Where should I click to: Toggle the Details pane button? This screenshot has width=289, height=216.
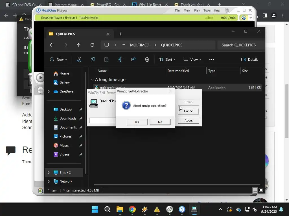click(x=250, y=60)
